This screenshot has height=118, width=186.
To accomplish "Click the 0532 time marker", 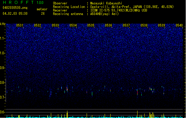I will 38,25.
